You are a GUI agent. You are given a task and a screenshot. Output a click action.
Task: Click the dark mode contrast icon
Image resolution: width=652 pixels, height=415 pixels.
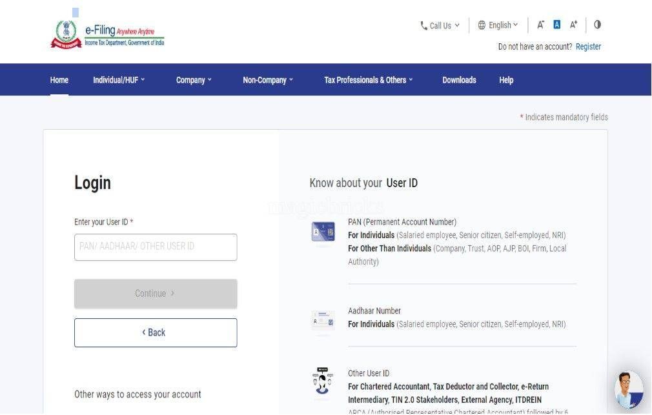click(597, 24)
